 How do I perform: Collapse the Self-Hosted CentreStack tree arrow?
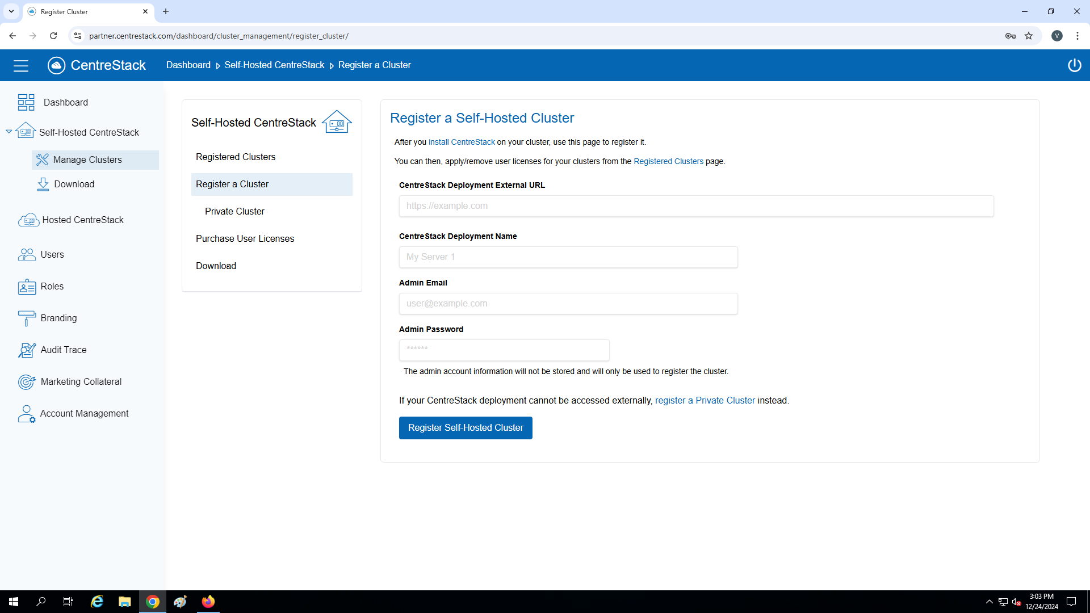[x=9, y=132]
